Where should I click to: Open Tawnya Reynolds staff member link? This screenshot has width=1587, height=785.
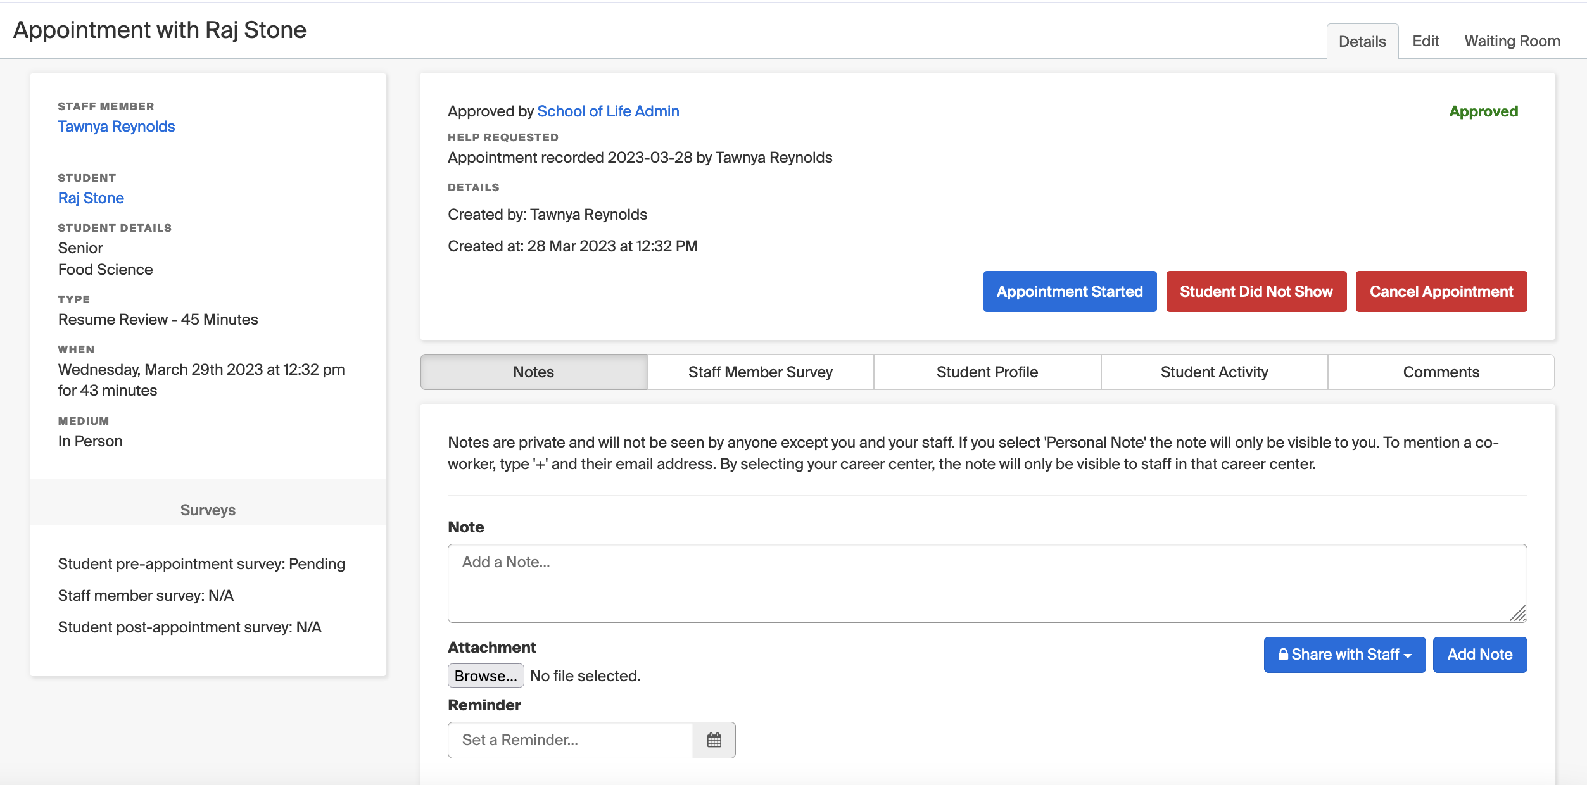[117, 127]
